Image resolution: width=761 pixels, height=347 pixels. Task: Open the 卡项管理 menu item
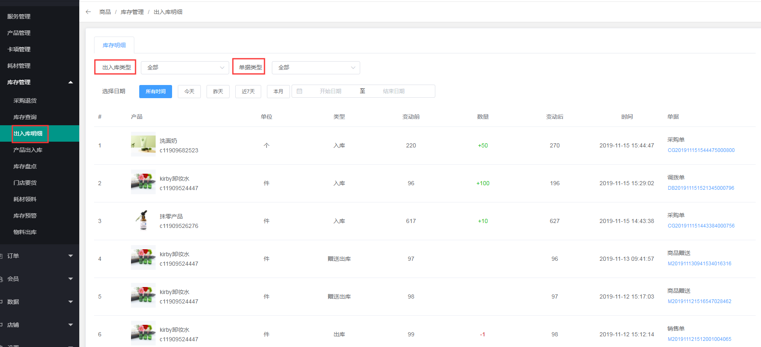(x=19, y=49)
